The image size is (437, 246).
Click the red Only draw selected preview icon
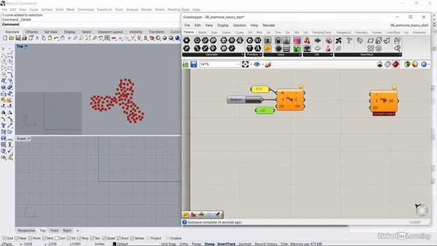[396, 64]
